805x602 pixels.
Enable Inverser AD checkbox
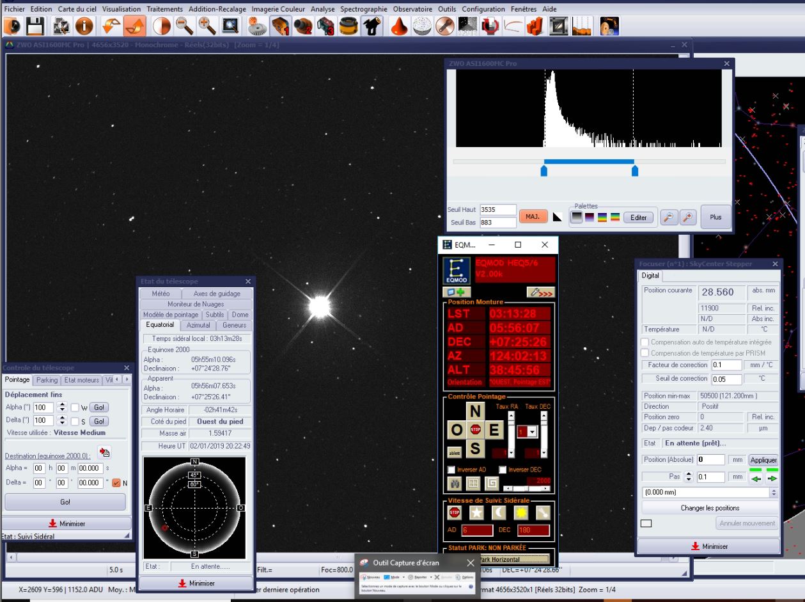point(452,470)
